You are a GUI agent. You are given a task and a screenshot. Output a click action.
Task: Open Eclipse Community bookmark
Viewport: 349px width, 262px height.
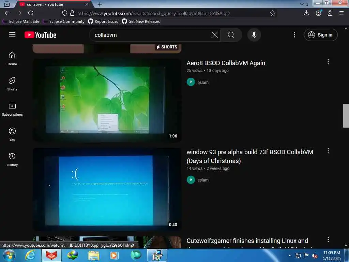[64, 21]
